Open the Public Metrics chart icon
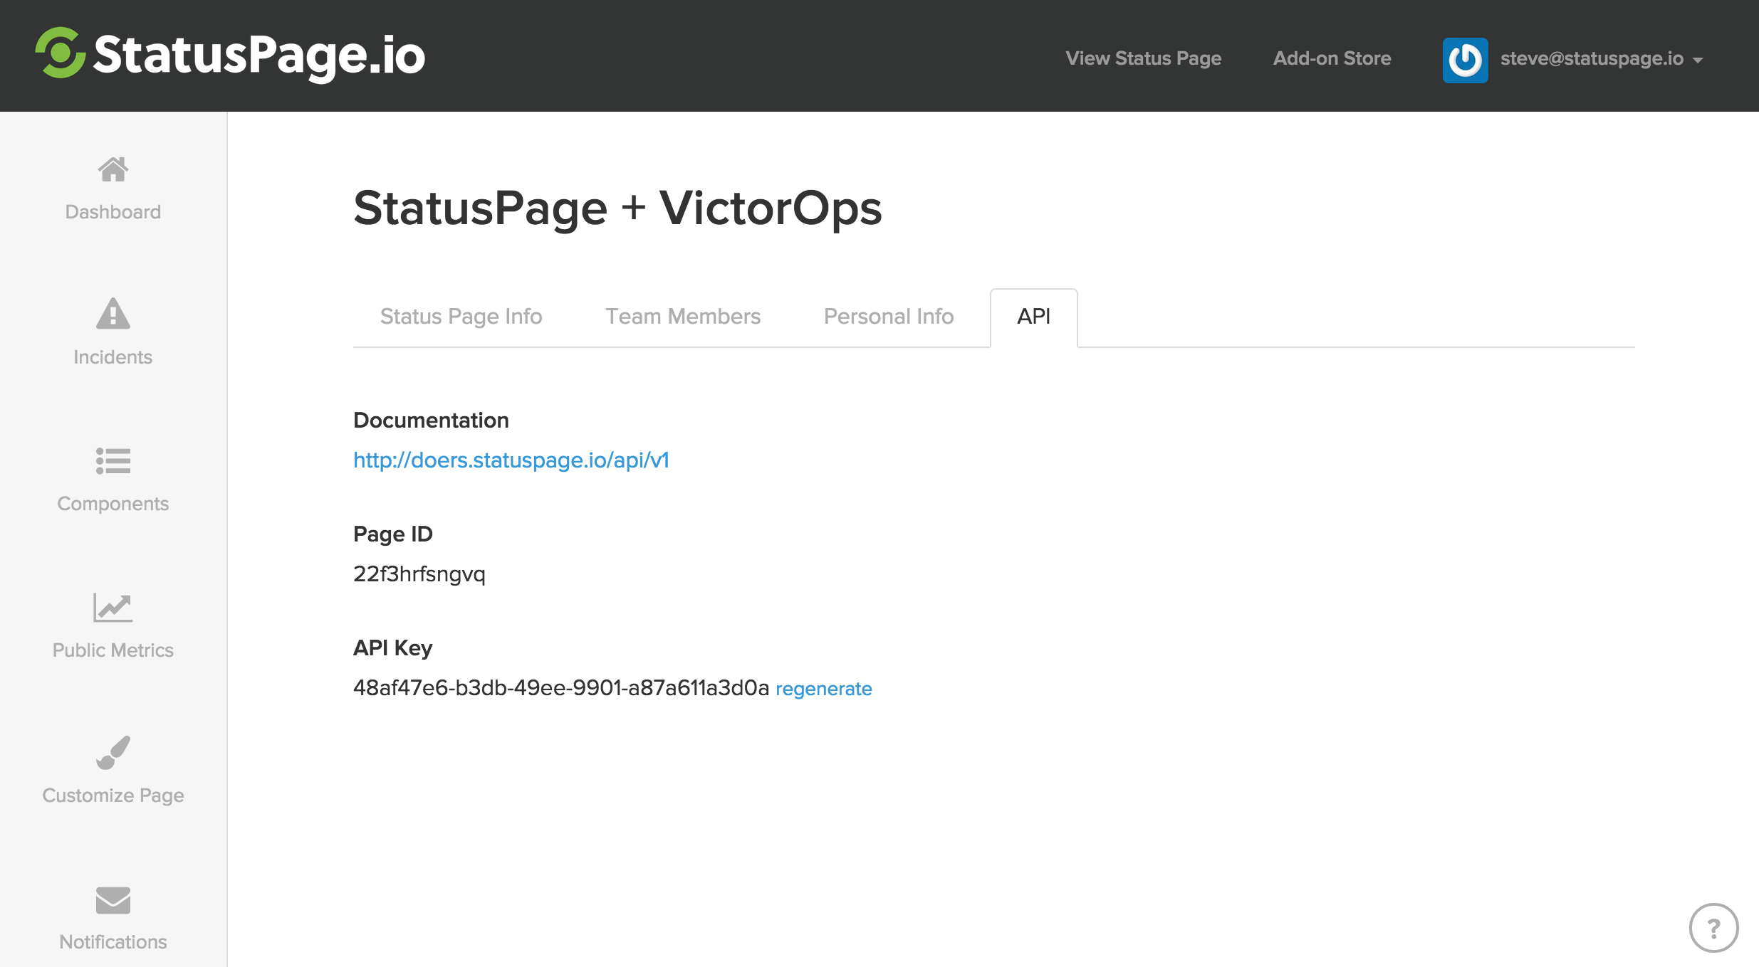1759x967 pixels. 113,608
